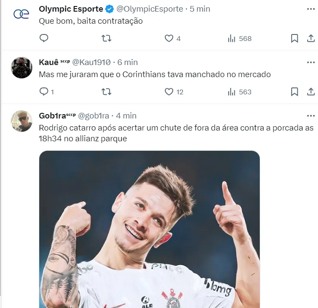The height and width of the screenshot is (308, 318).
Task: Like Olympic Esporte's tweet
Action: 169,38
